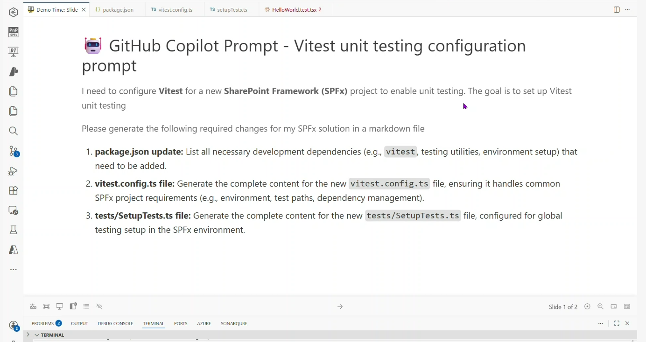
Task: Open the Search view in activity bar
Action: tap(14, 131)
